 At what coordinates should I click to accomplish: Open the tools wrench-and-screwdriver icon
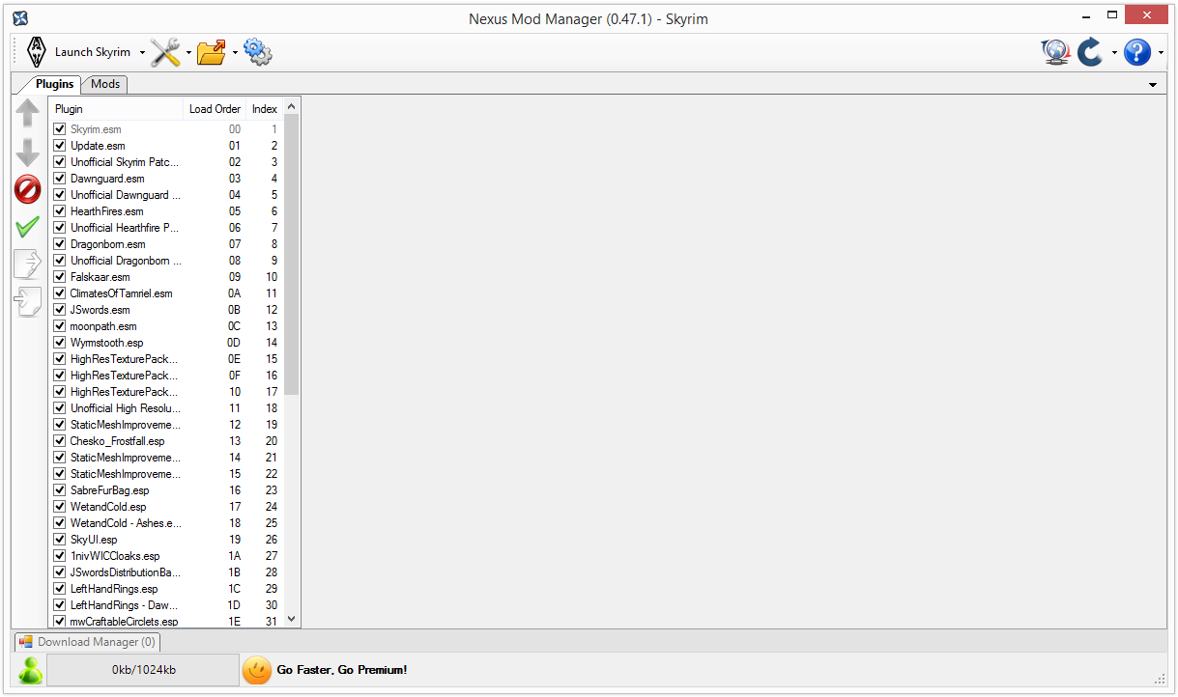click(165, 52)
